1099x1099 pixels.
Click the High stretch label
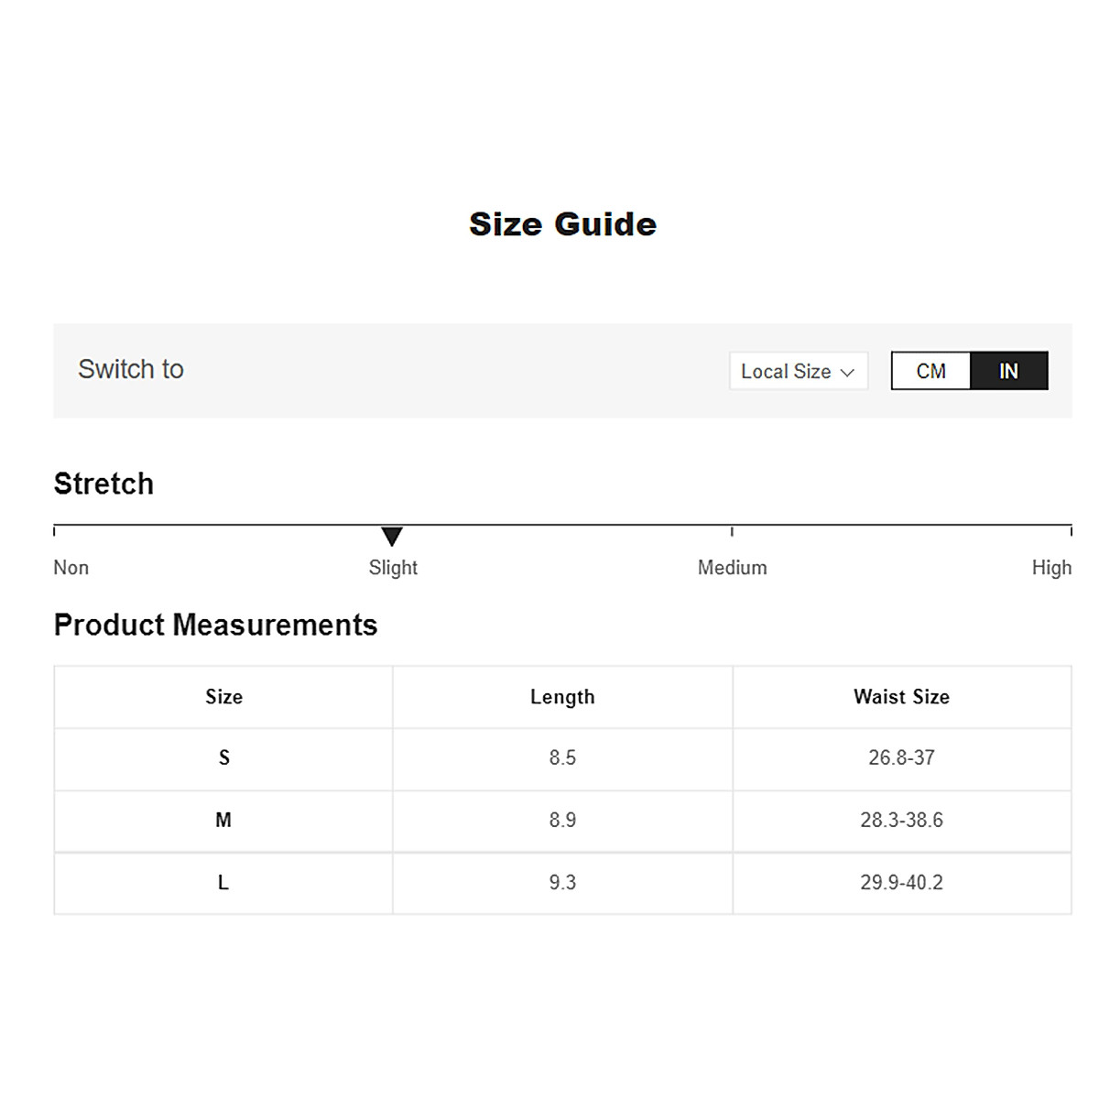(1050, 568)
